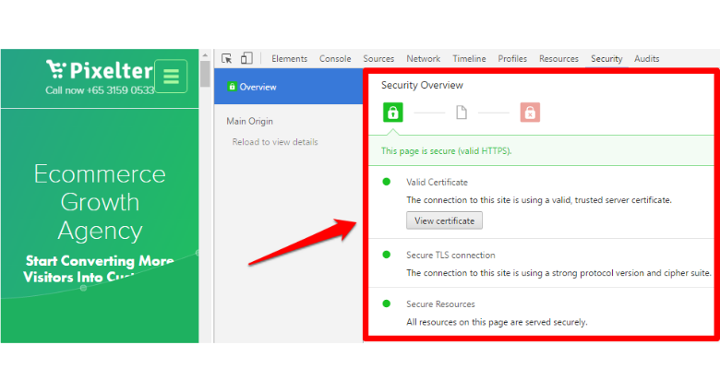Select Overview in the security sidebar
This screenshot has height=369, width=720.
click(258, 87)
